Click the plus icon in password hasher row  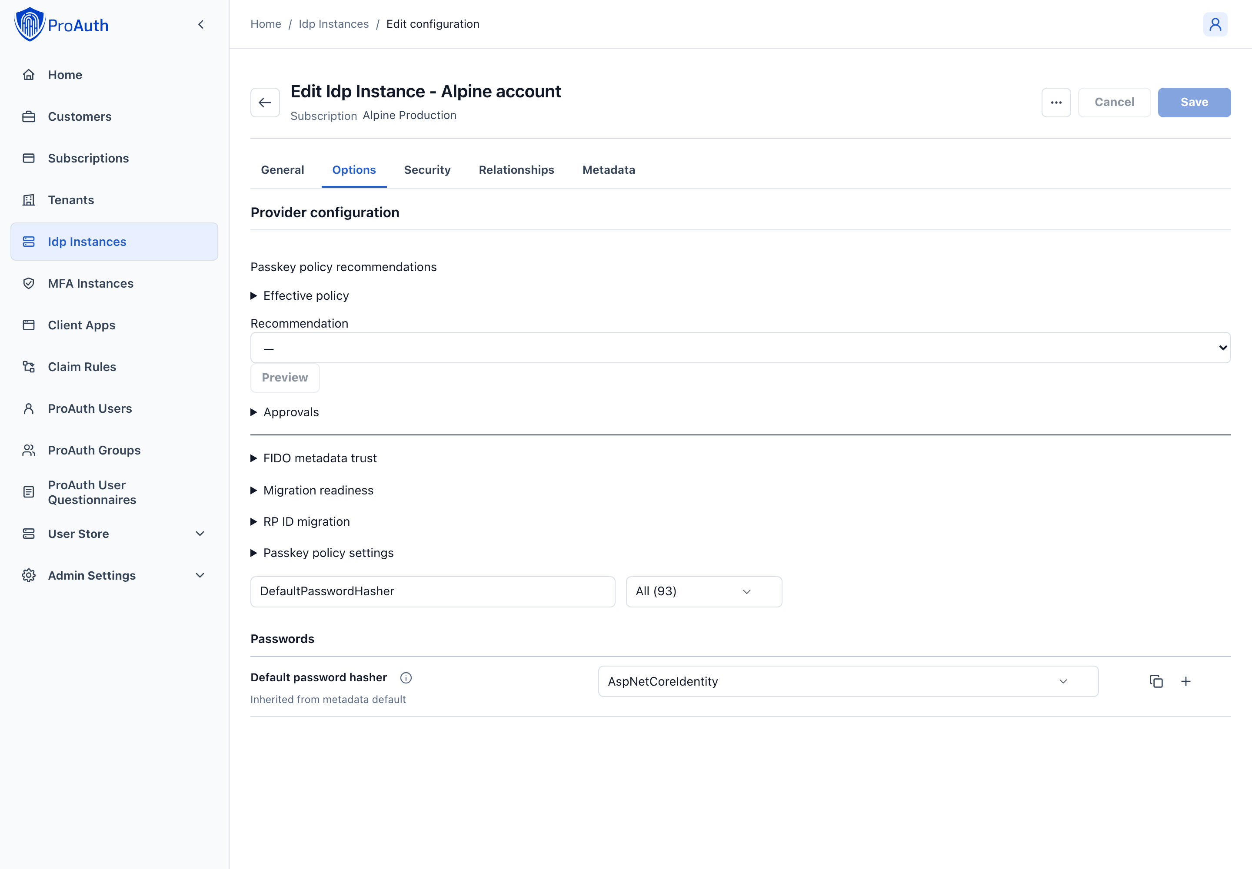1185,681
